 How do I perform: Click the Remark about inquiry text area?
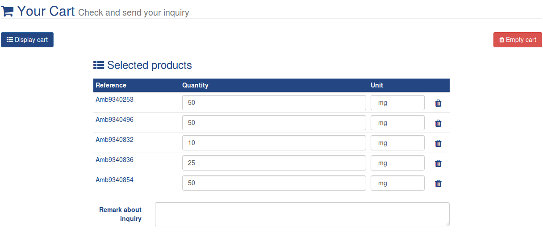click(x=302, y=214)
